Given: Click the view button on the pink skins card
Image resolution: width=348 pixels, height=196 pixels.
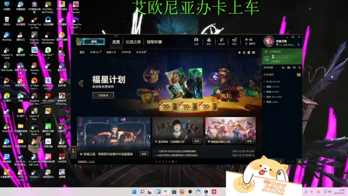Looking at the screenshot, I should tap(249, 141).
